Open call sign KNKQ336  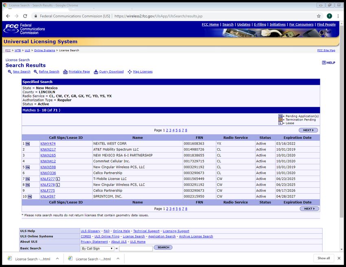pos(48,173)
